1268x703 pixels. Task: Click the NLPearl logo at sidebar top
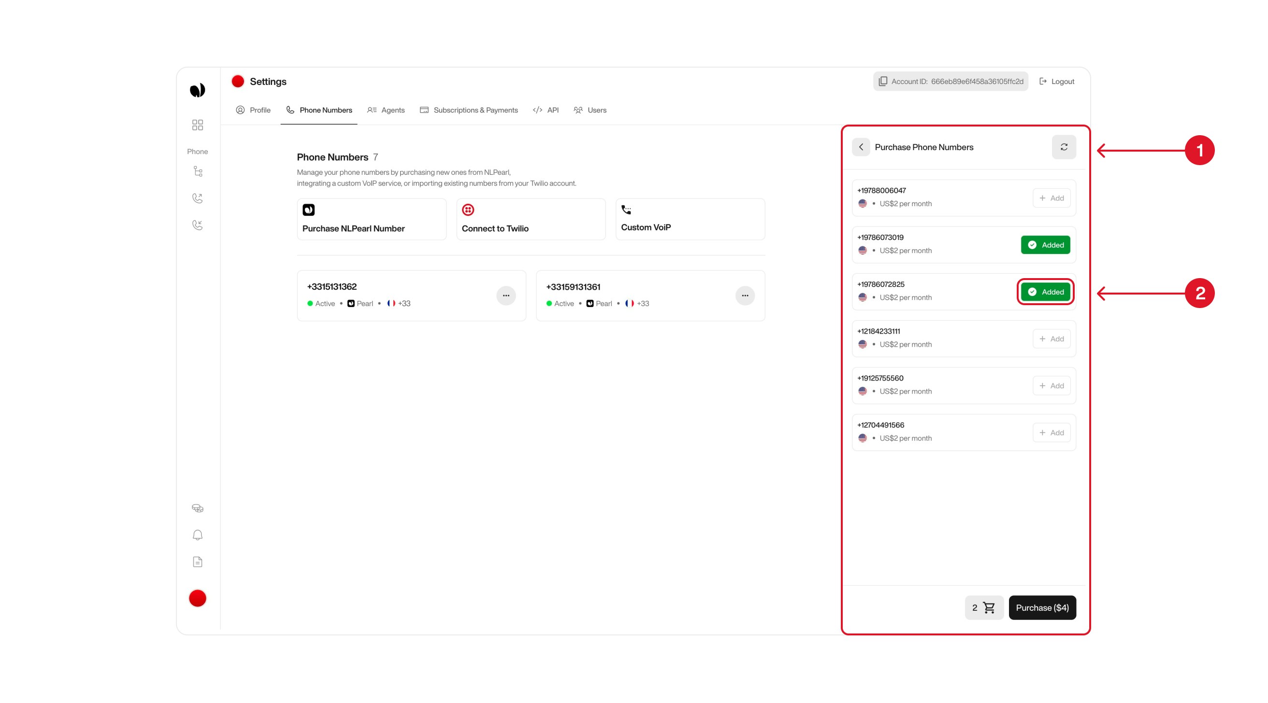tap(197, 89)
